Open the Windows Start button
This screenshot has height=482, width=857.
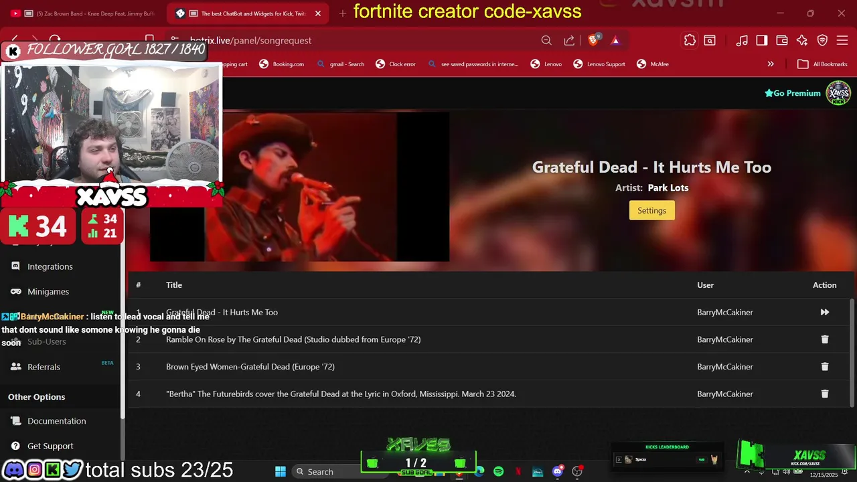tap(281, 471)
